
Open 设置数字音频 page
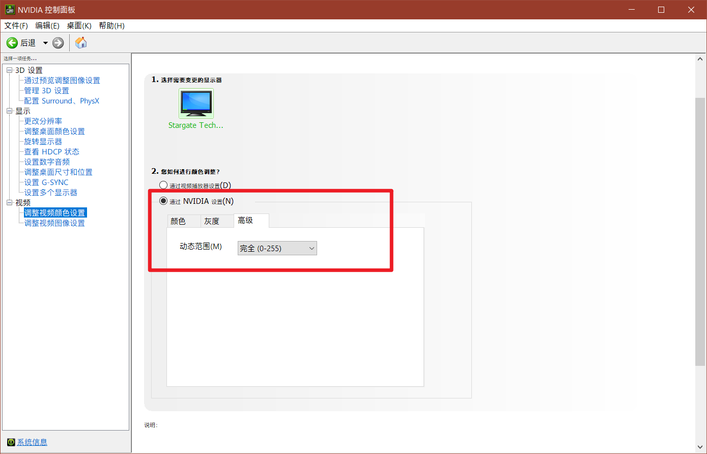(x=47, y=162)
